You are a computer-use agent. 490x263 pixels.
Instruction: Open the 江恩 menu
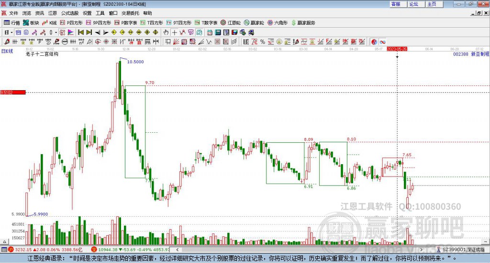coord(53,13)
